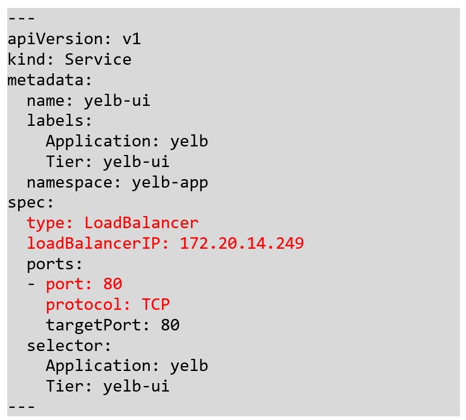
Task: Click the protocol: TCP line
Action: (107, 304)
